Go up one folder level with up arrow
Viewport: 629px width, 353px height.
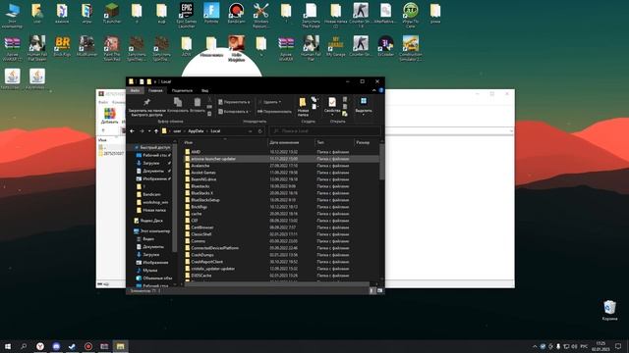coord(156,130)
